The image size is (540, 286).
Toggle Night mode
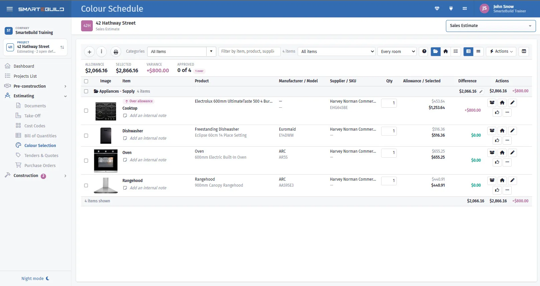click(x=35, y=279)
